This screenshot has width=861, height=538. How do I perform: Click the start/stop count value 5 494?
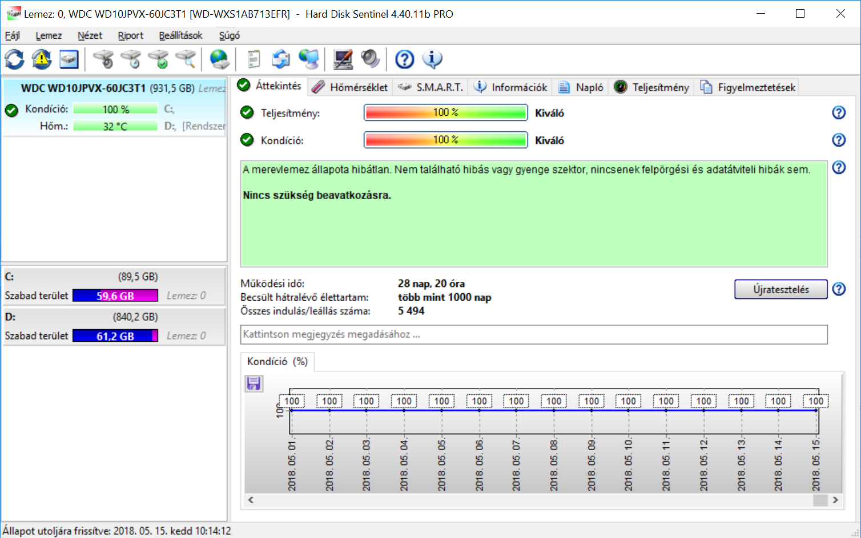tap(411, 311)
